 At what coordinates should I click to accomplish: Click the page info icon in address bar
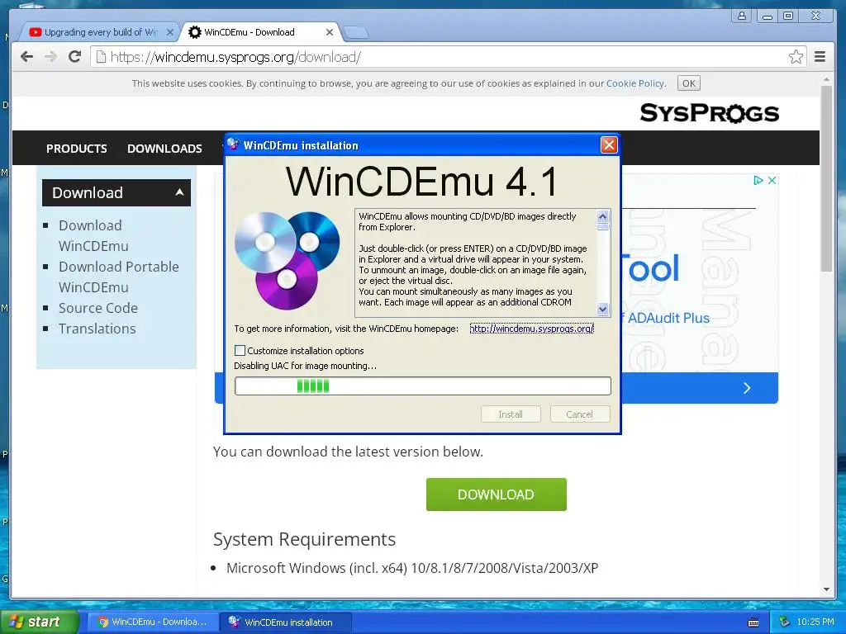pyautogui.click(x=101, y=57)
